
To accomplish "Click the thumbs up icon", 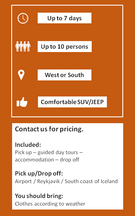I will [22, 102].
